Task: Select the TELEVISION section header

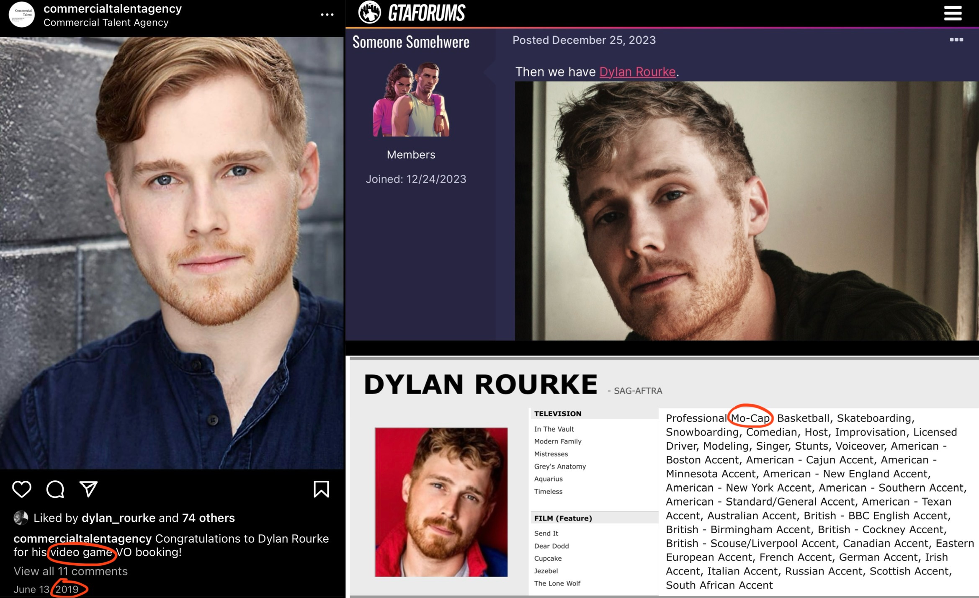Action: [x=558, y=414]
